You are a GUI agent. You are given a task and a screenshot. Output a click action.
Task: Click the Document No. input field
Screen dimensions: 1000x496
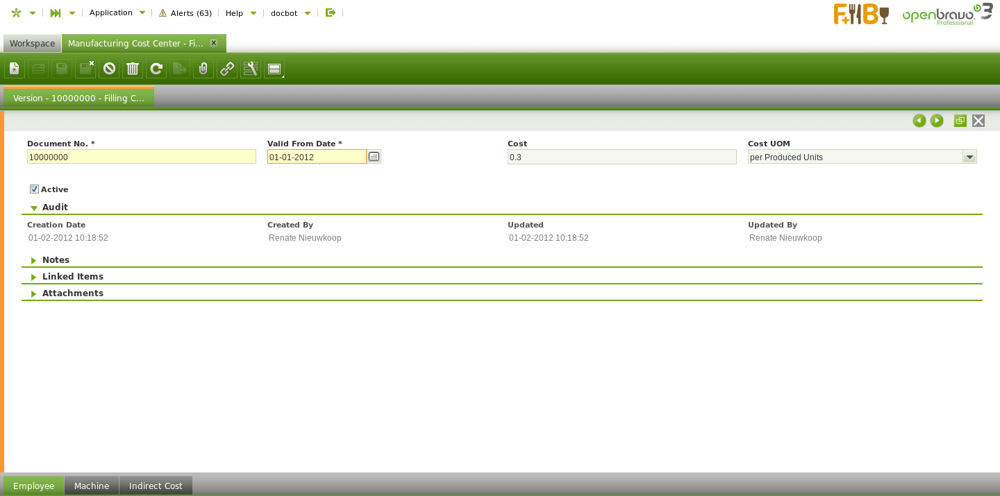[141, 157]
